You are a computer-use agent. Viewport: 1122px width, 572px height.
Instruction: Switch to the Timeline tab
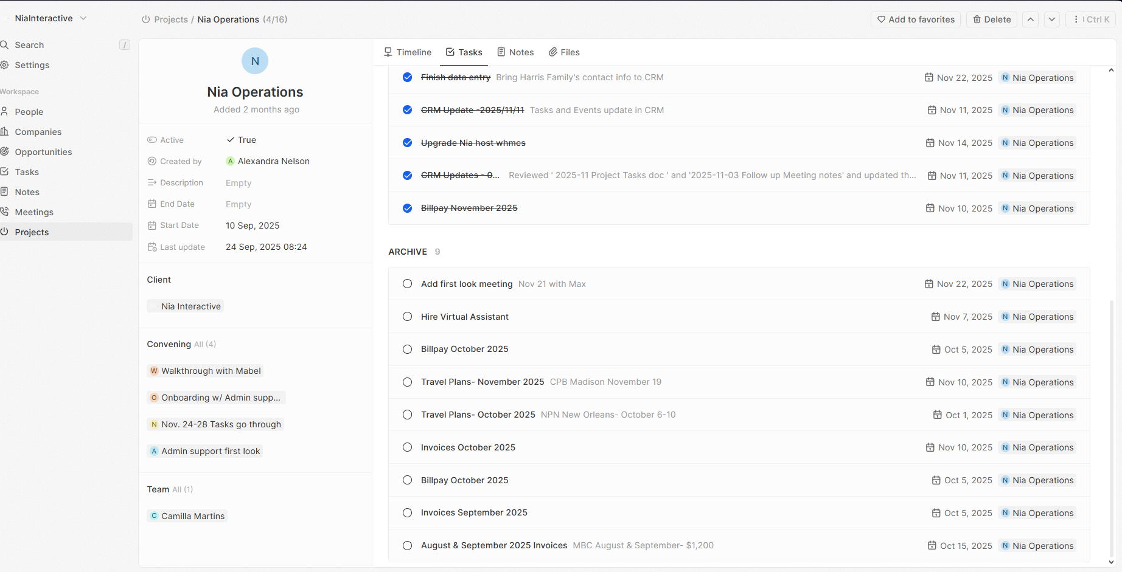click(408, 52)
